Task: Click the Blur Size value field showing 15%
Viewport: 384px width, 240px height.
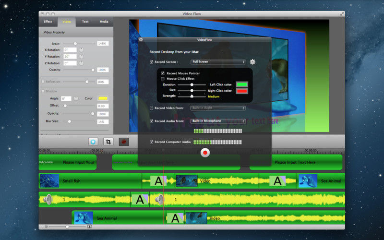Action: [x=103, y=121]
